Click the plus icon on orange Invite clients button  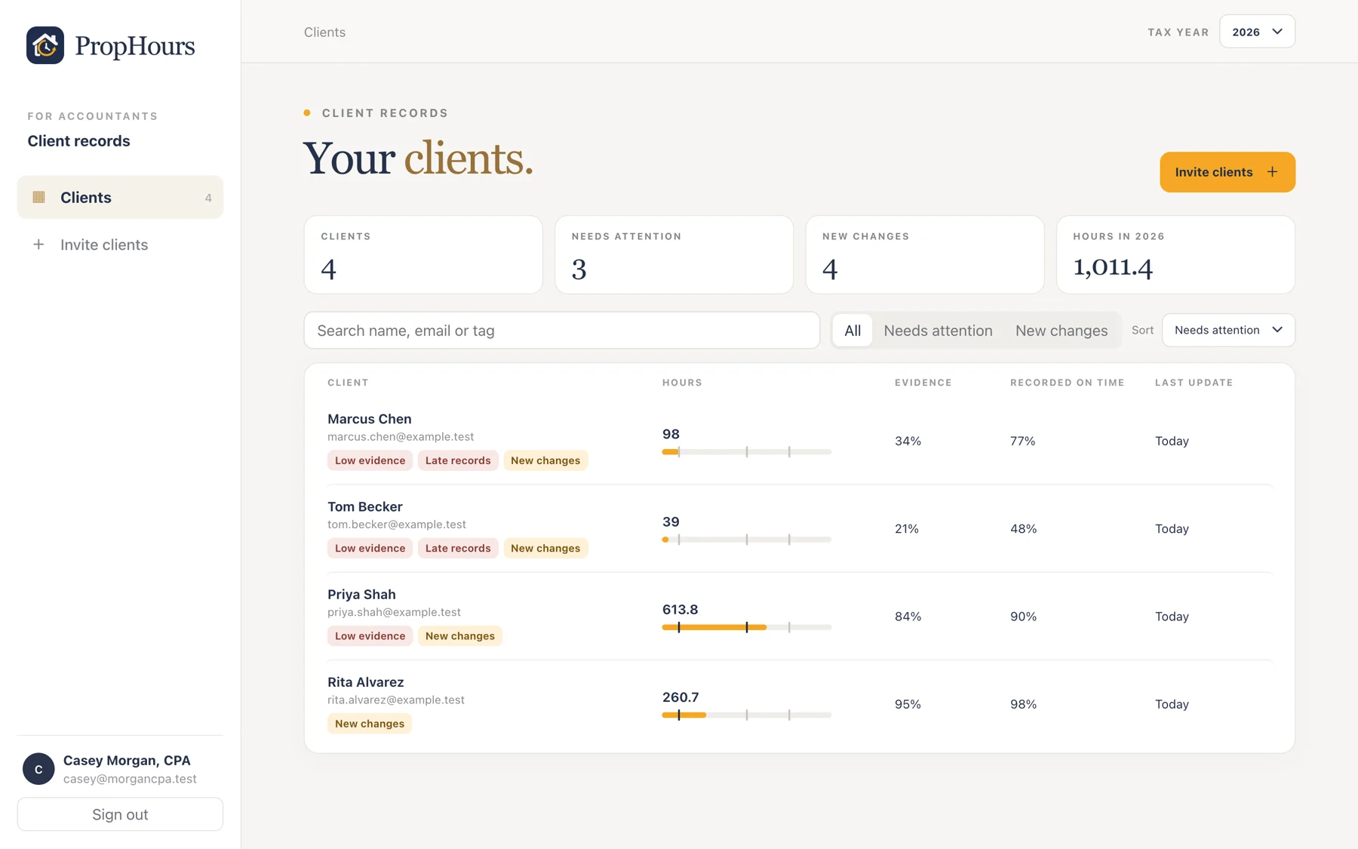(x=1272, y=172)
